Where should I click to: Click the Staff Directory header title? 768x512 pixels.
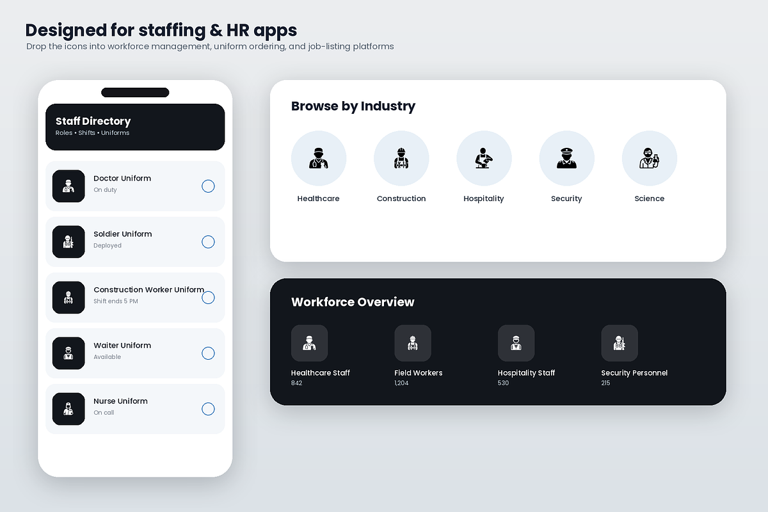pos(93,121)
